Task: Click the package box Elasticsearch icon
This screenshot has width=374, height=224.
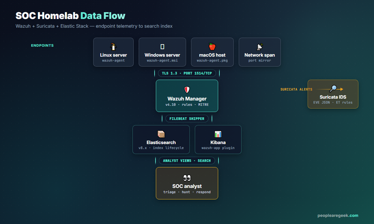Action: pyautogui.click(x=161, y=134)
